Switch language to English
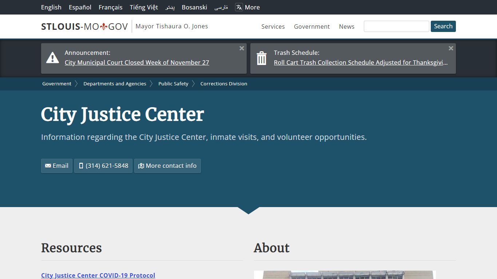This screenshot has height=279, width=497. (51, 7)
